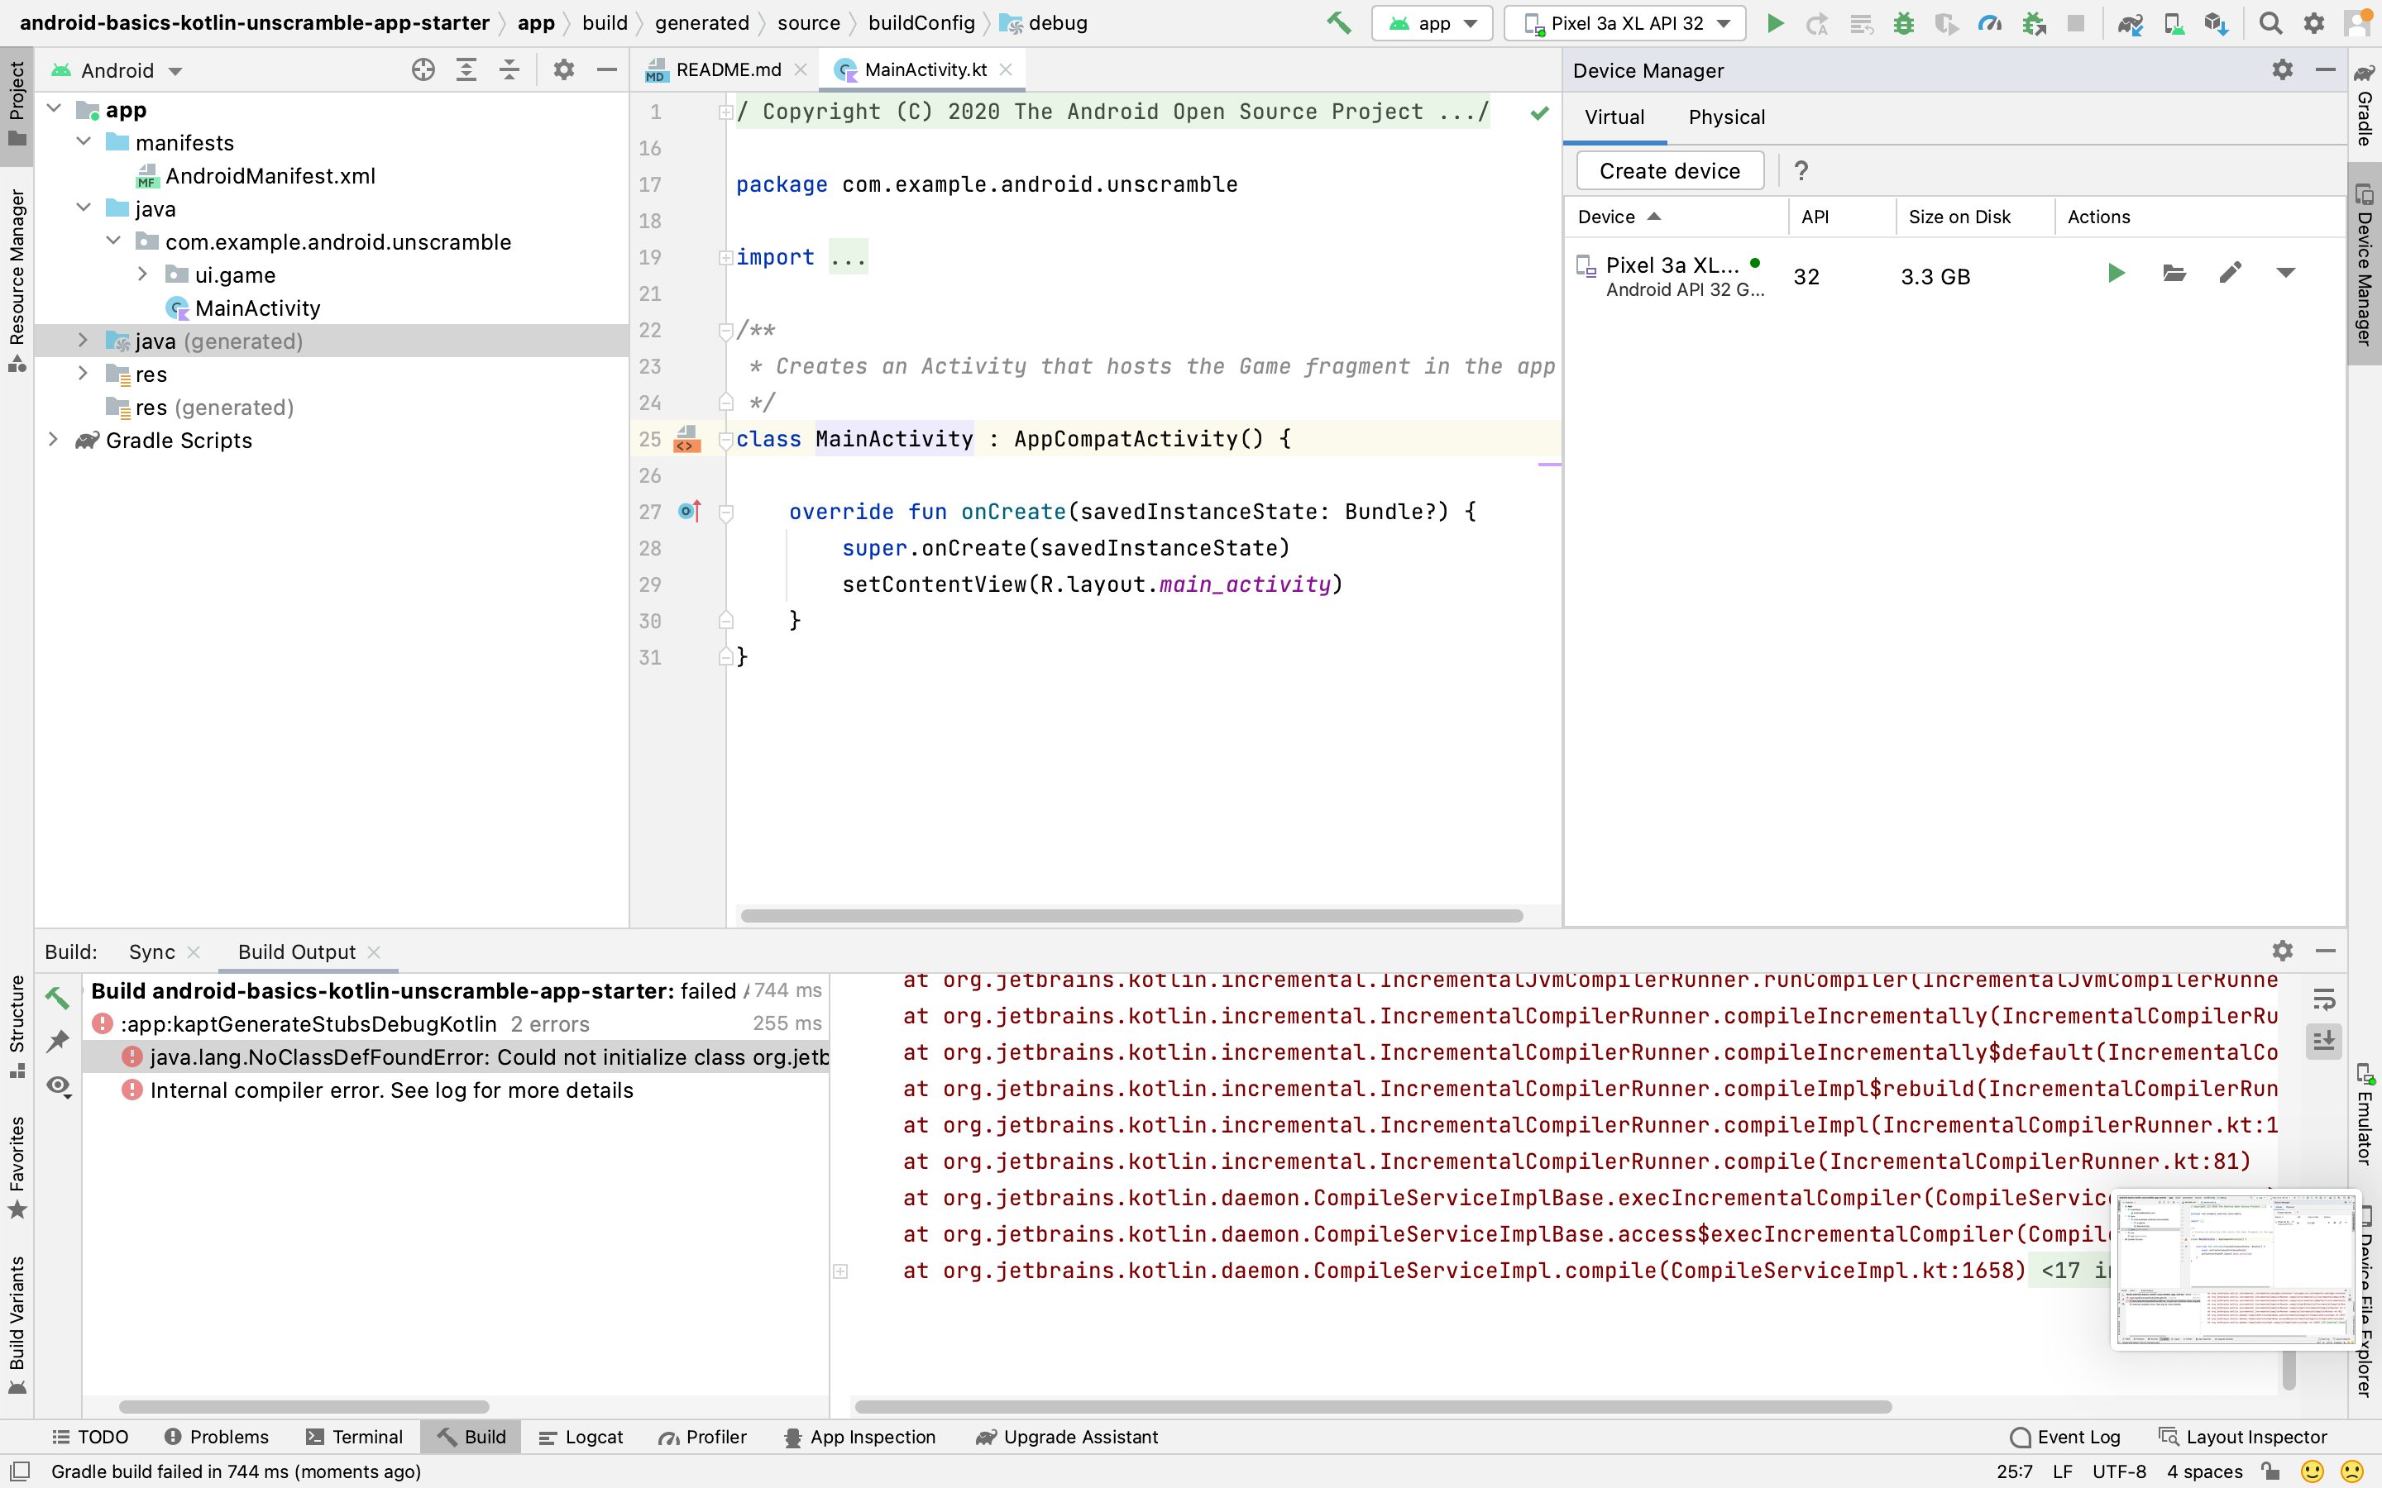This screenshot has width=2382, height=1488.
Task: Open the SDK Manager icon
Action: click(x=2216, y=22)
